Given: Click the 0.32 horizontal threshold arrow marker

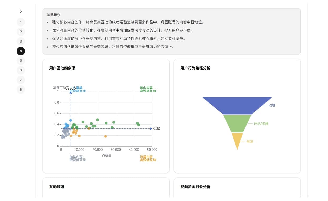Looking at the screenshot, I should [151, 129].
